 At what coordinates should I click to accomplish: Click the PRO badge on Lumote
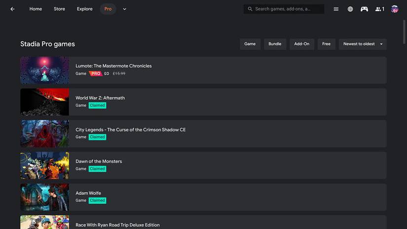96,74
